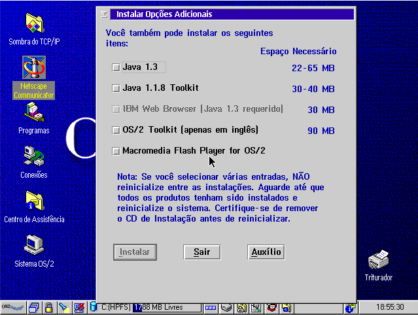Tick the OS/2 Toolkit (apenas em inglês) checkbox
Viewport: 418px width, 315px height.
click(116, 130)
